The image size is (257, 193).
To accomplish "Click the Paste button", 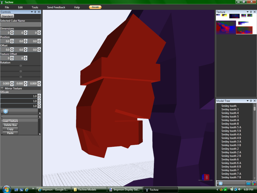I will pyautogui.click(x=10, y=133).
